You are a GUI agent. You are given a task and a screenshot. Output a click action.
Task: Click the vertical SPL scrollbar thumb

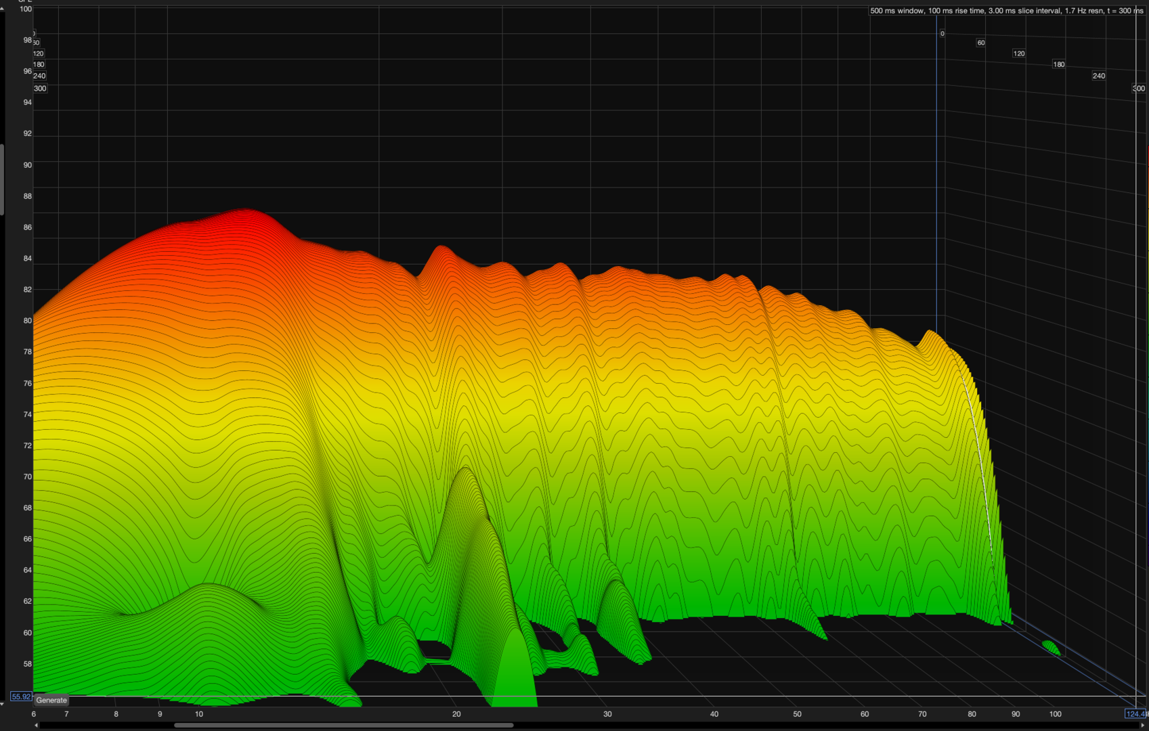(x=2, y=179)
